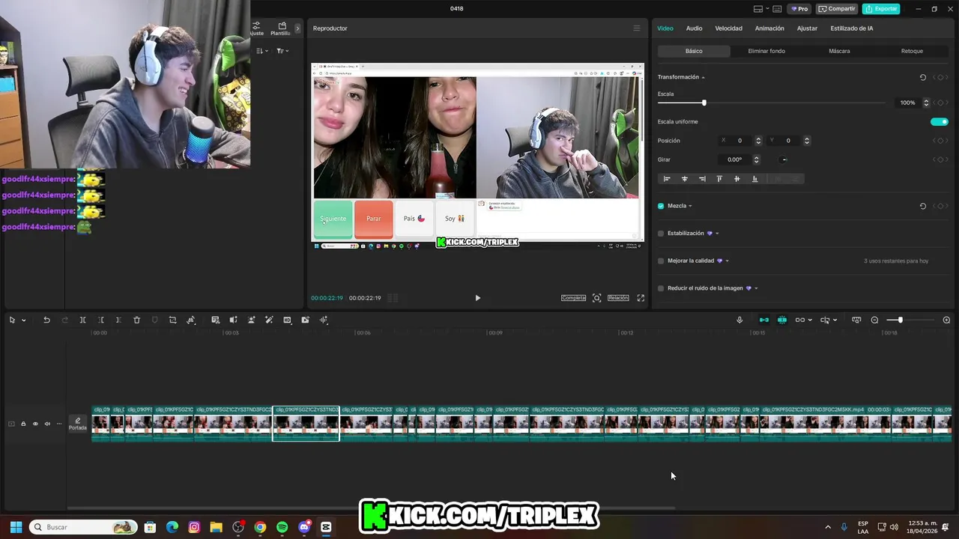Viewport: 959px width, 539px height.
Task: Click the rotation dial next to Girar
Action: point(784,159)
